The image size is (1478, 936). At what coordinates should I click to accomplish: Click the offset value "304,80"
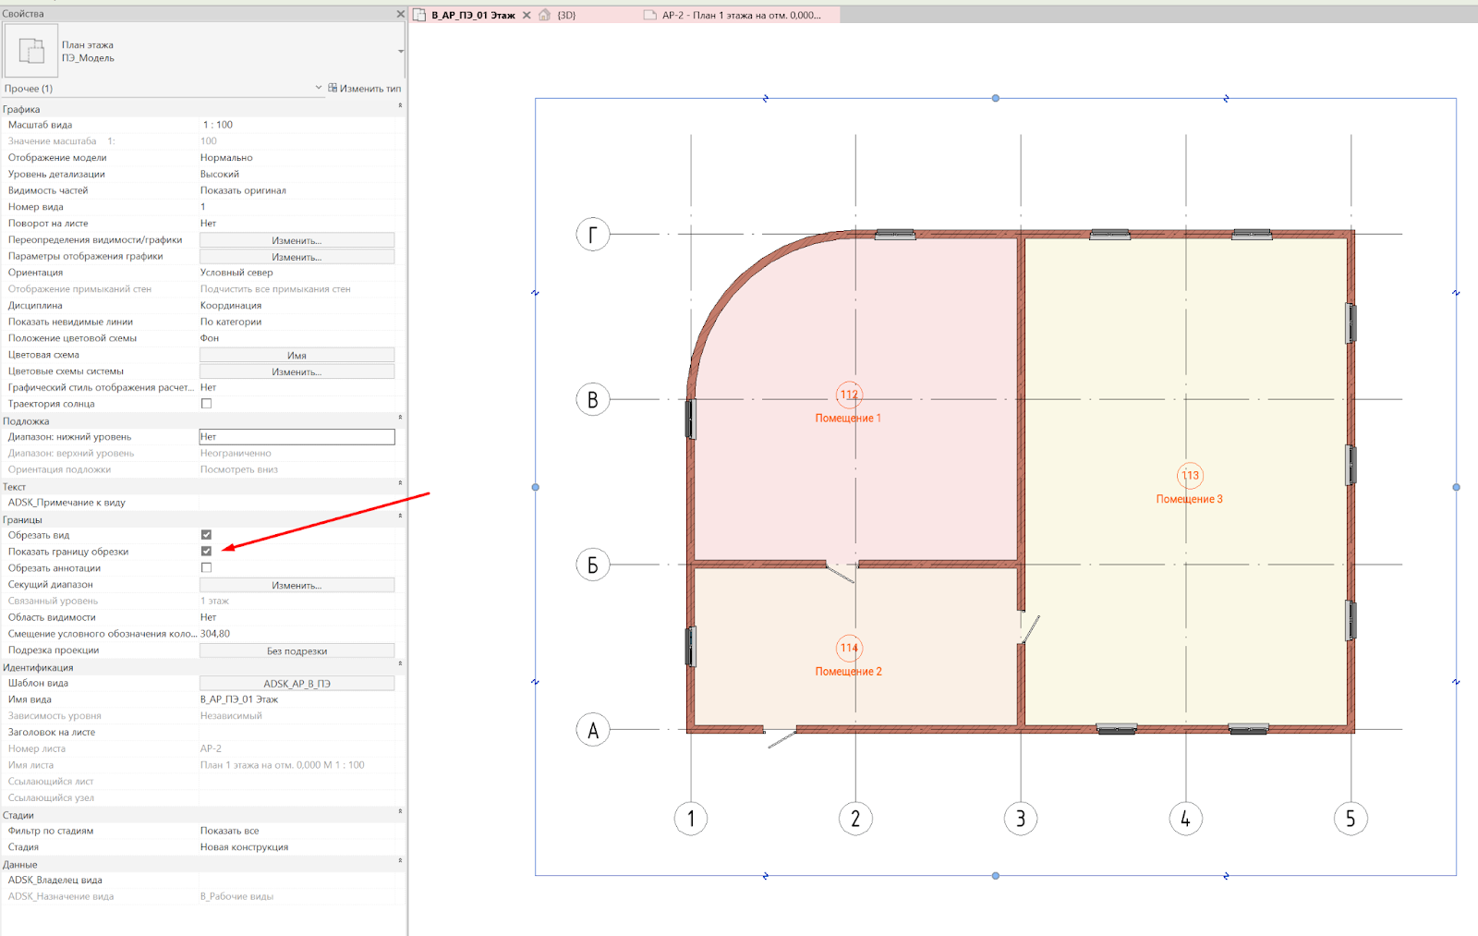coord(215,634)
